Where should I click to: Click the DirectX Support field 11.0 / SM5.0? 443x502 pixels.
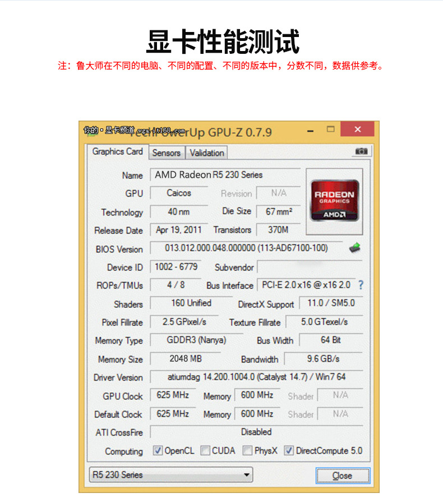(x=331, y=303)
